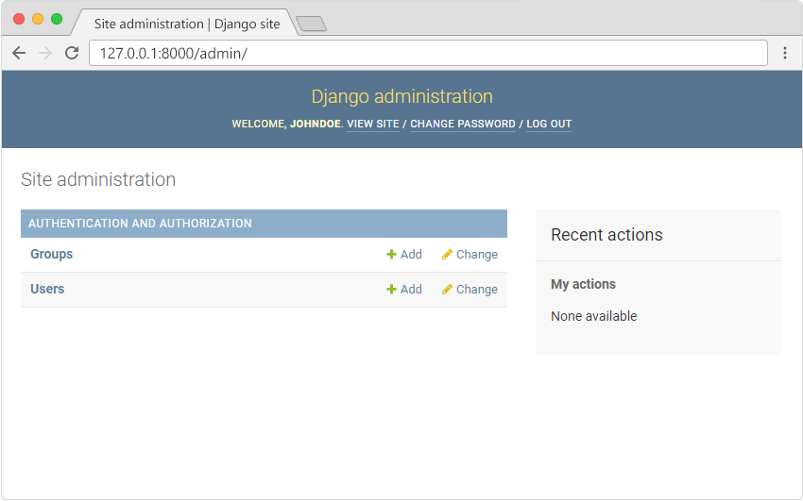The width and height of the screenshot is (803, 501).
Task: Reload the page with the refresh icon
Action: click(x=71, y=53)
